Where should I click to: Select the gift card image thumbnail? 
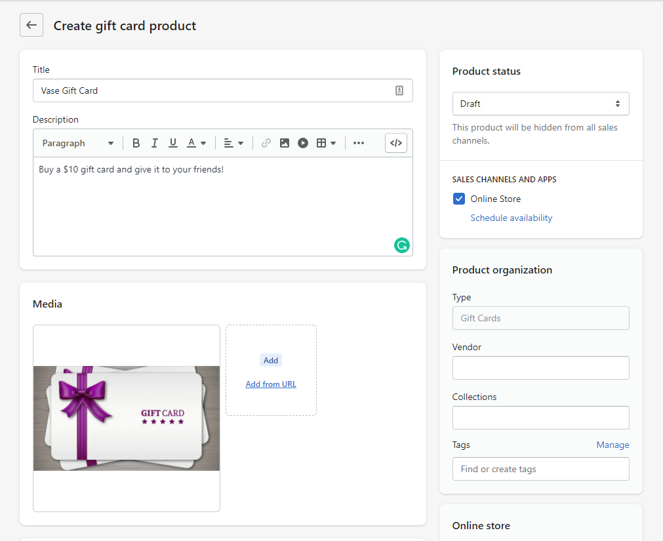(127, 418)
